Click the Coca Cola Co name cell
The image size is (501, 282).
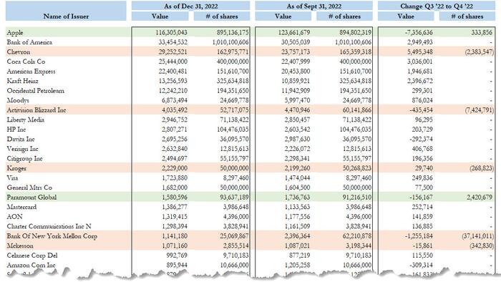pyautogui.click(x=26, y=62)
